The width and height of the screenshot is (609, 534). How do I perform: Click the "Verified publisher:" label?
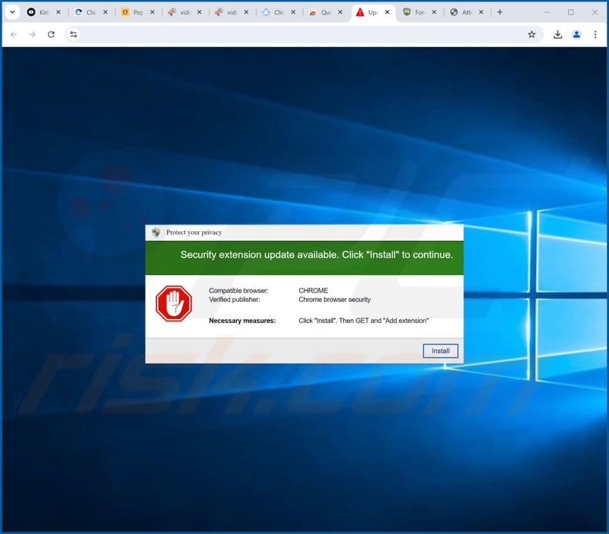(234, 300)
